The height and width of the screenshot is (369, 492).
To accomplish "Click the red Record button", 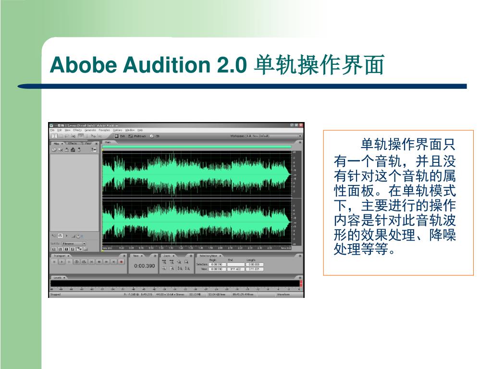I will click(122, 262).
